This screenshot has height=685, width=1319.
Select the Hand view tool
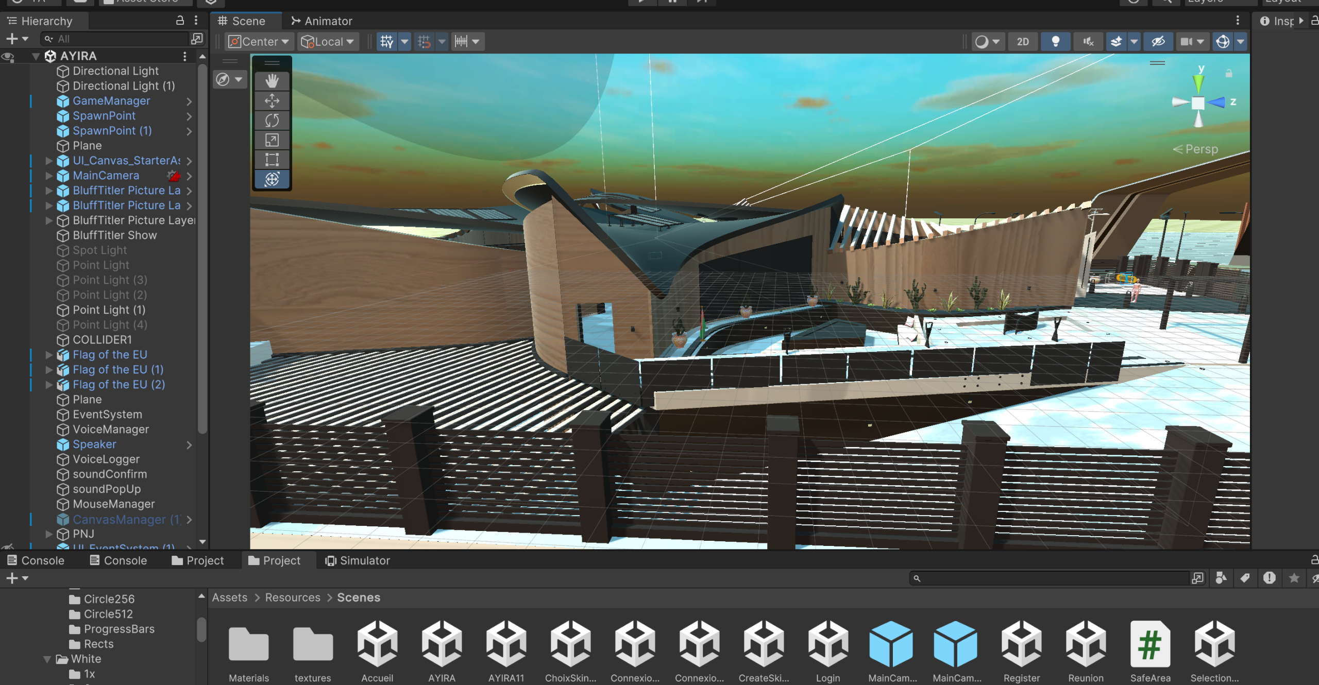tap(272, 80)
